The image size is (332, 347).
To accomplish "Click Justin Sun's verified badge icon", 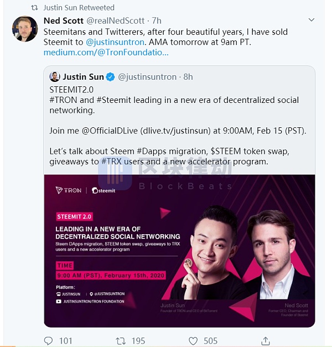I will [x=110, y=77].
